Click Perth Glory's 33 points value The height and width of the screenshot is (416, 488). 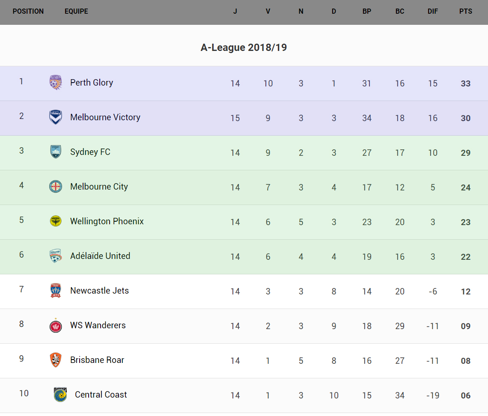(466, 83)
